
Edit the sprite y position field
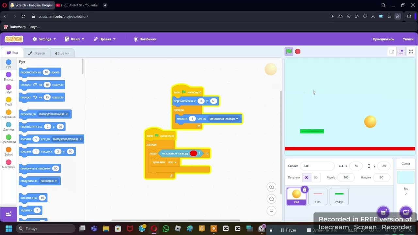point(384,166)
